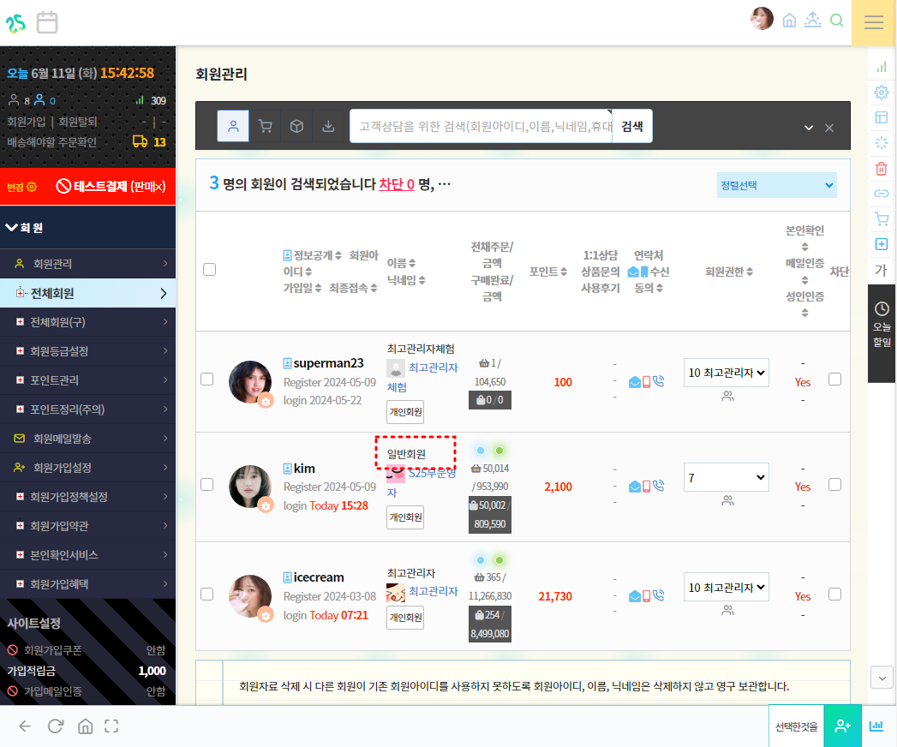Click the refresh icon in the bottom bar
The image size is (897, 747).
coord(56,726)
